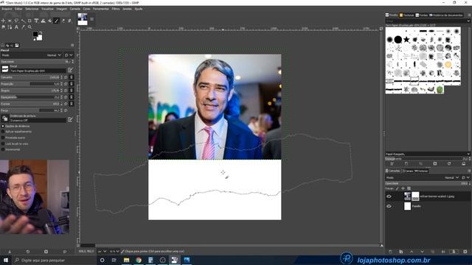Reset the Tamanho brush size to default

click(x=66, y=77)
